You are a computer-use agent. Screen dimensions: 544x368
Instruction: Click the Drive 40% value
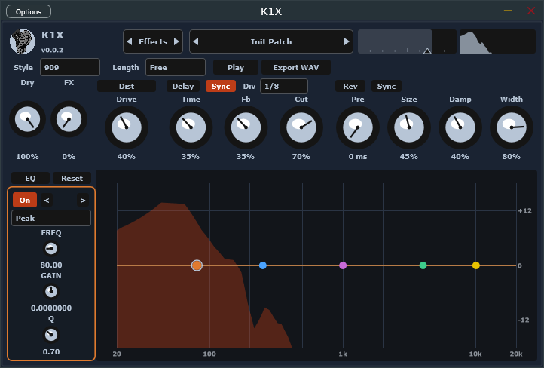coord(127,157)
